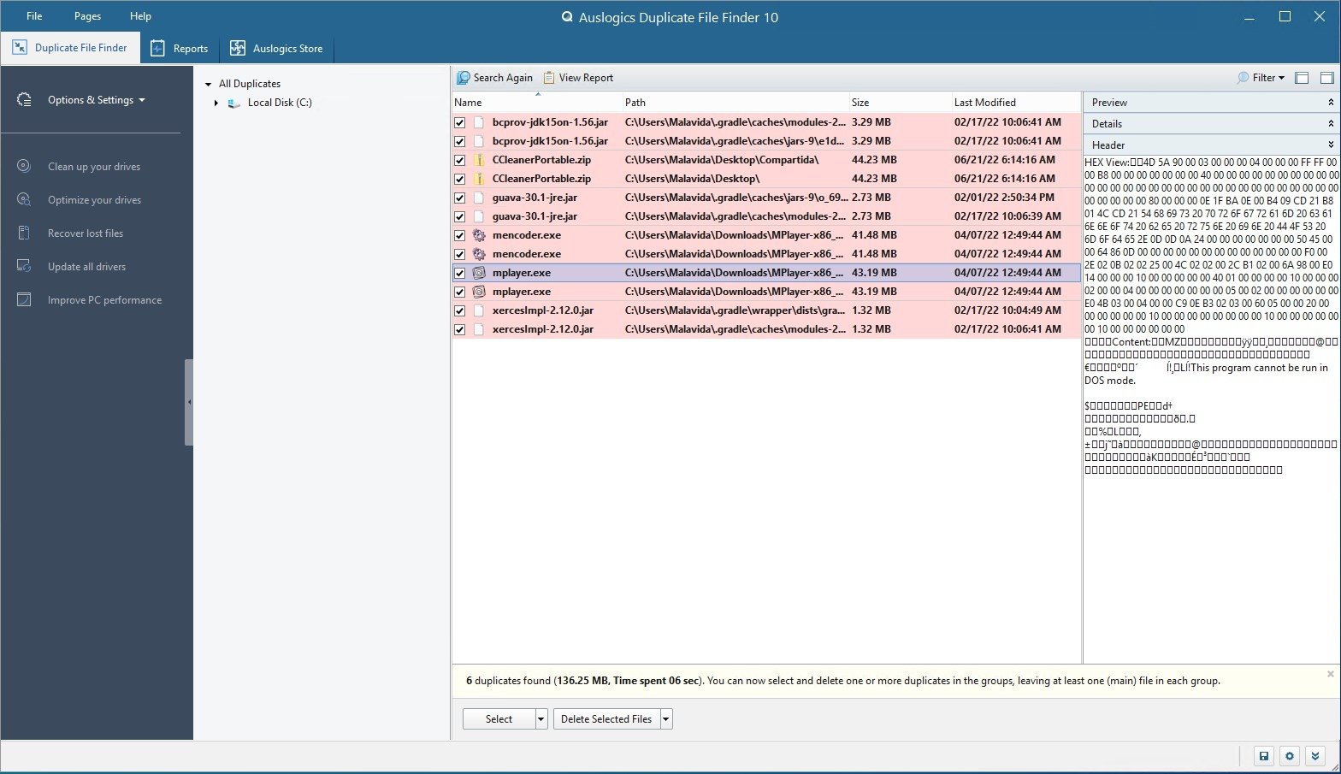The height and width of the screenshot is (774, 1341).
Task: Uncheck the first mencoder.exe checkbox
Action: coord(460,235)
